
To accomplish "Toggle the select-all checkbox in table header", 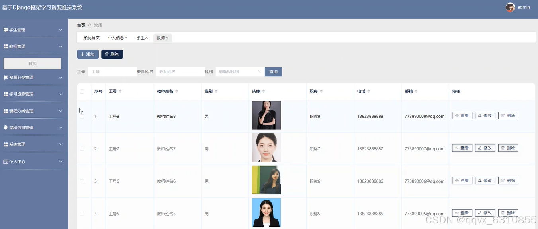I will click(82, 91).
